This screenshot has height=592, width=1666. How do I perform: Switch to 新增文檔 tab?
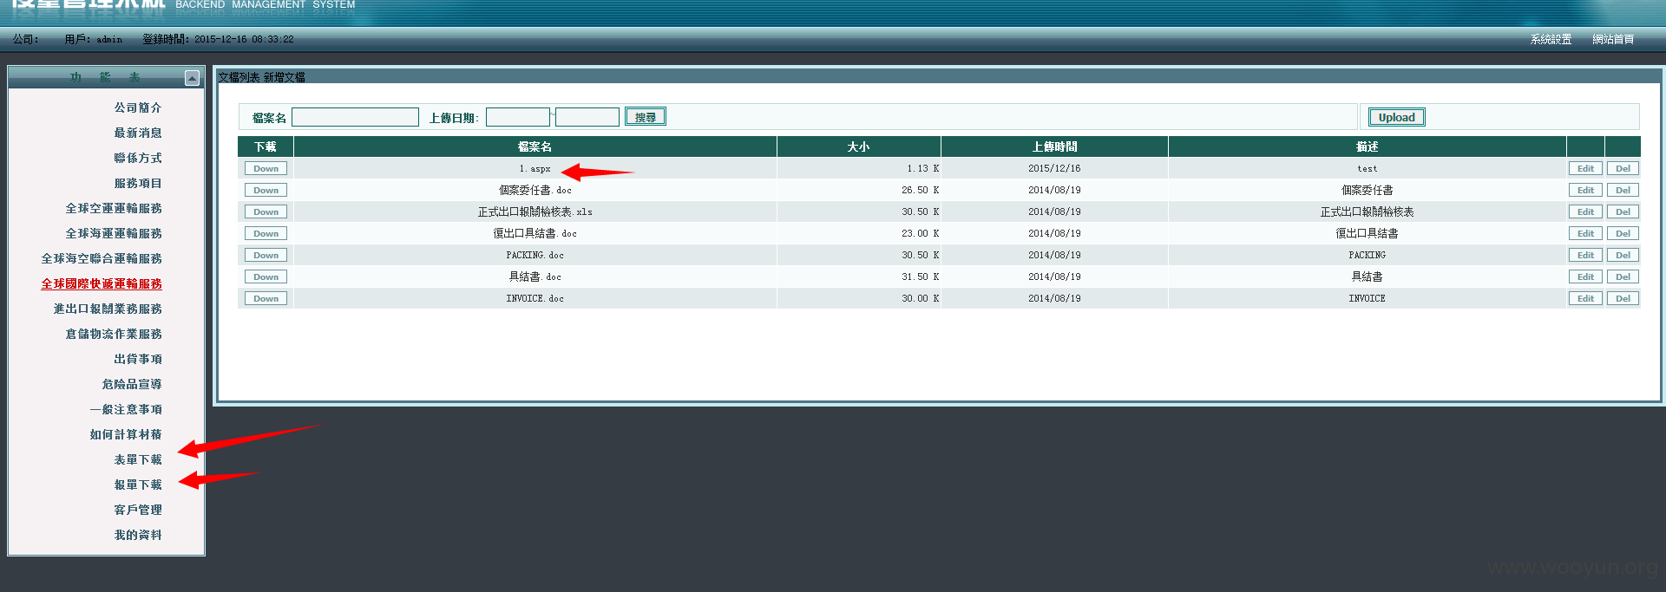coord(285,77)
